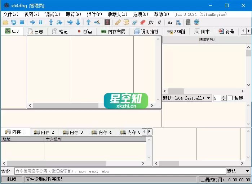252x184 pixels.
Task: Click the trace over icon
Action: coord(78,22)
